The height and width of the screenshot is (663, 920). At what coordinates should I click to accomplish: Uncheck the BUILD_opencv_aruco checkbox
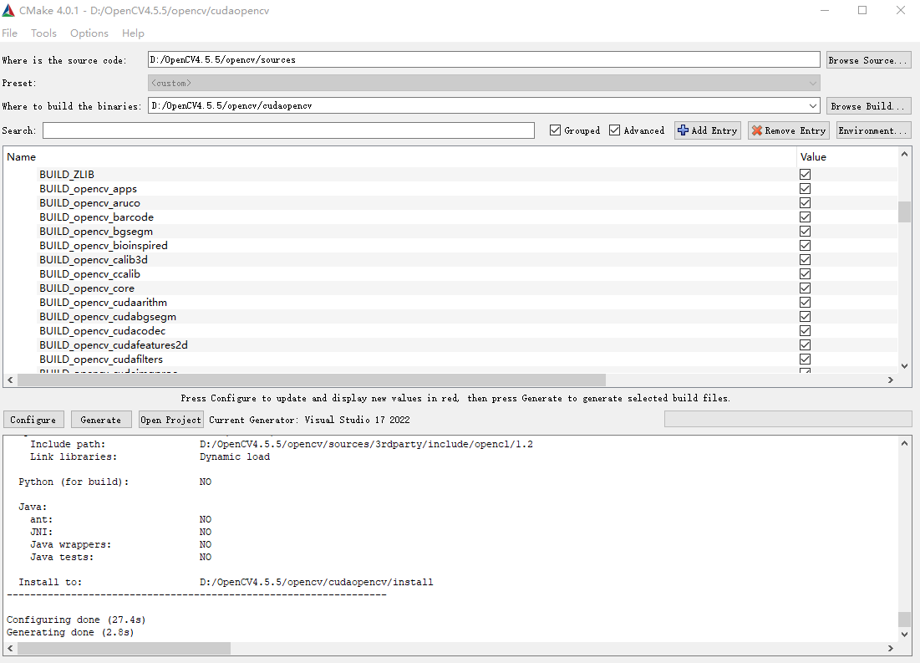(805, 202)
